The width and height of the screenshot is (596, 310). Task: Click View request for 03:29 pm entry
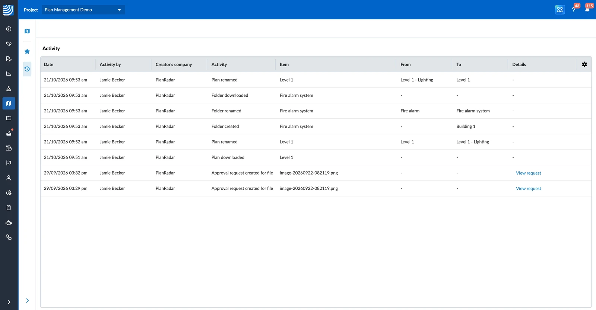pyautogui.click(x=528, y=189)
